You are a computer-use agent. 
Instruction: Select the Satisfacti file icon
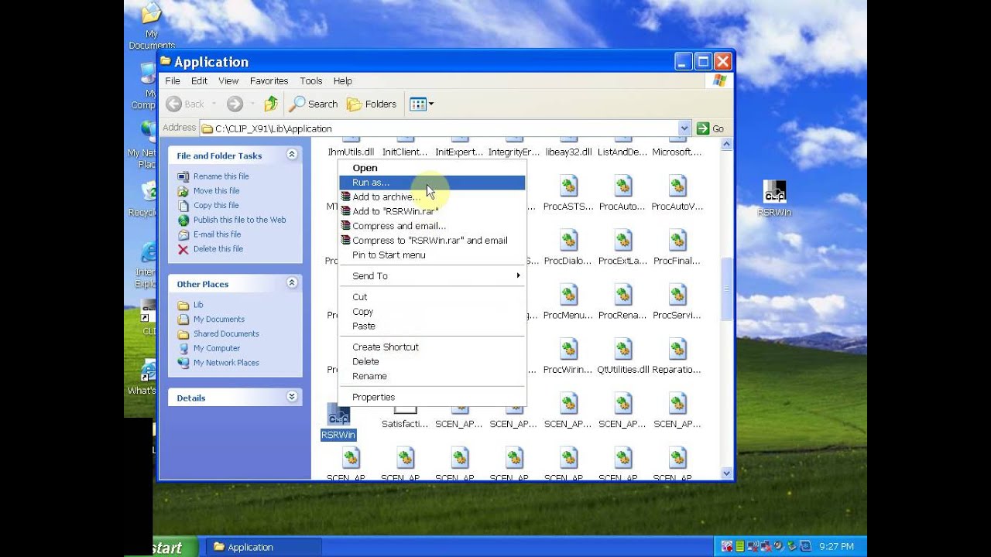(406, 410)
